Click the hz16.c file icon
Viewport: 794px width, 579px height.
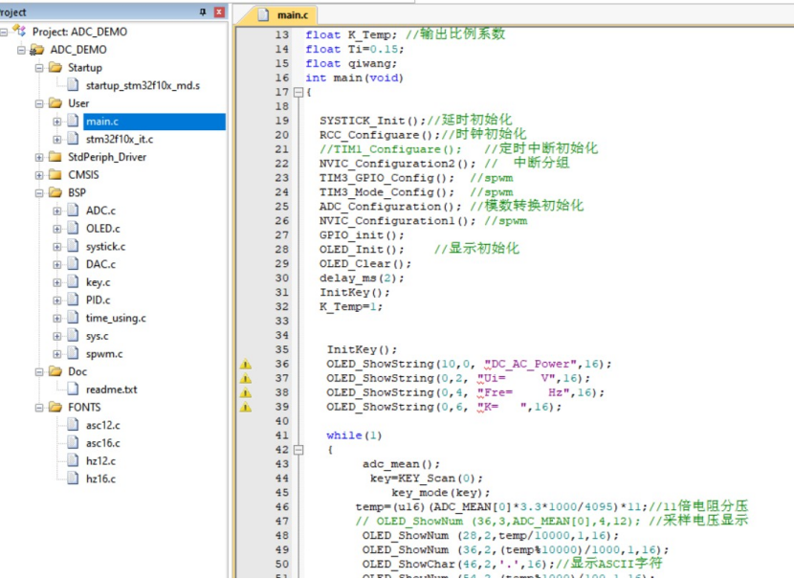73,479
